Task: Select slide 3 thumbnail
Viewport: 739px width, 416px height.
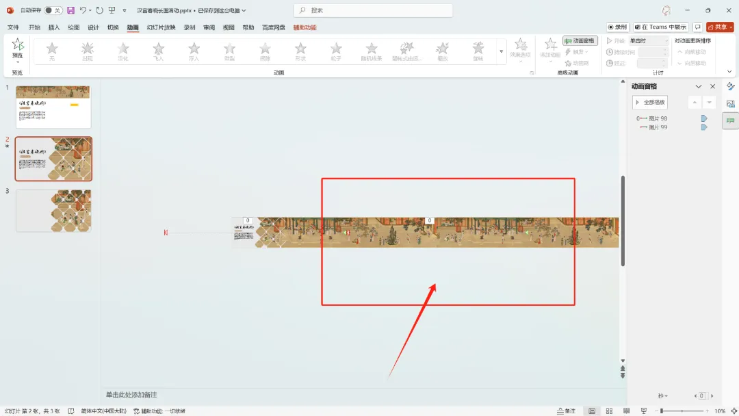Action: [53, 211]
